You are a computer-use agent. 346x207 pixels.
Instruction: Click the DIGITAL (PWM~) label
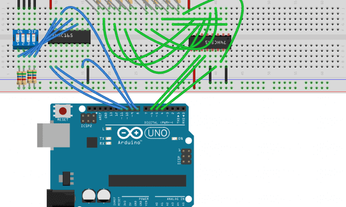159,122
